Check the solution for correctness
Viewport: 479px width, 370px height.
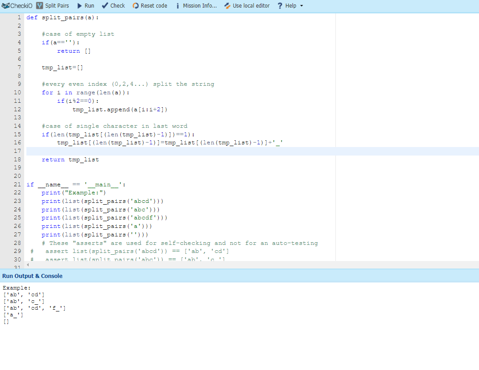113,5
